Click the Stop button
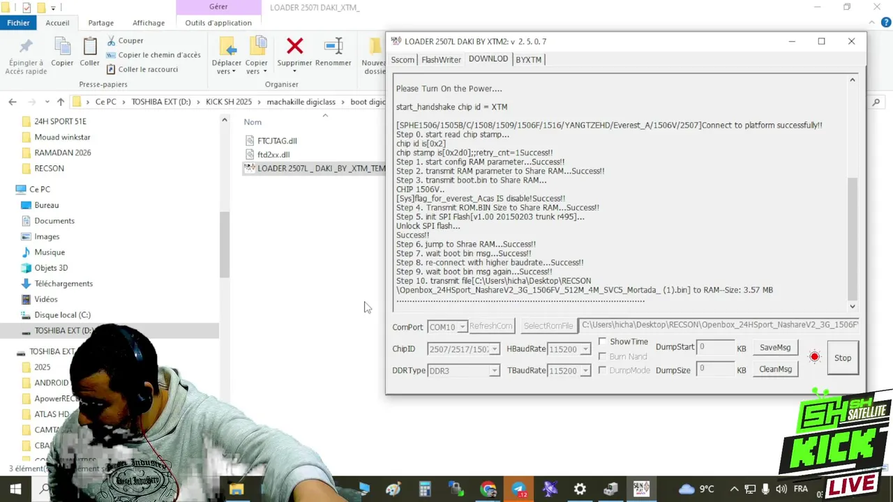This screenshot has height=502, width=893. (x=843, y=358)
